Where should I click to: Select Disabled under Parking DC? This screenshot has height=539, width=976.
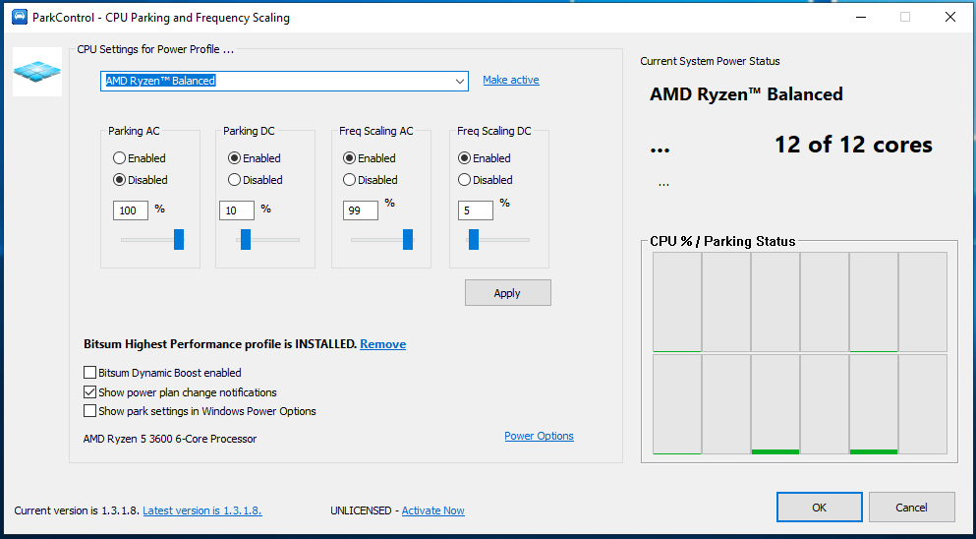[x=235, y=180]
